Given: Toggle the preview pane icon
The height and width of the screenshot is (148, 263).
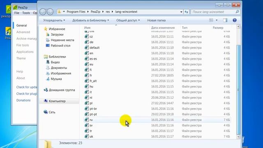Looking at the screenshot, I should click(225, 20).
